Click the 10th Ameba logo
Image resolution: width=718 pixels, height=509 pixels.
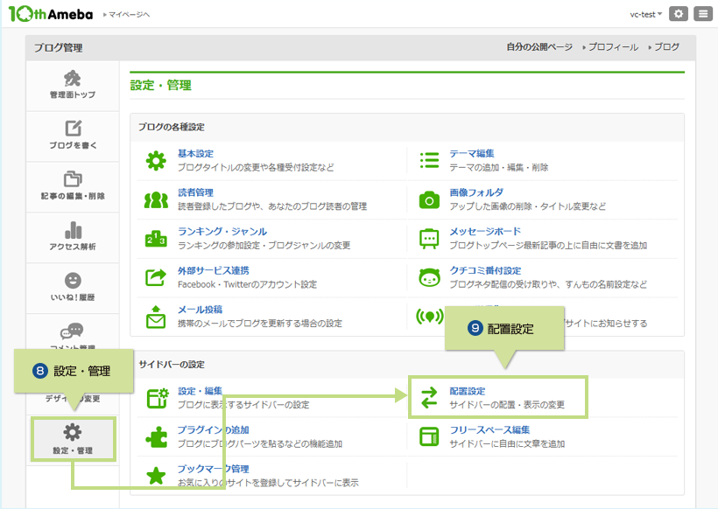click(x=51, y=14)
